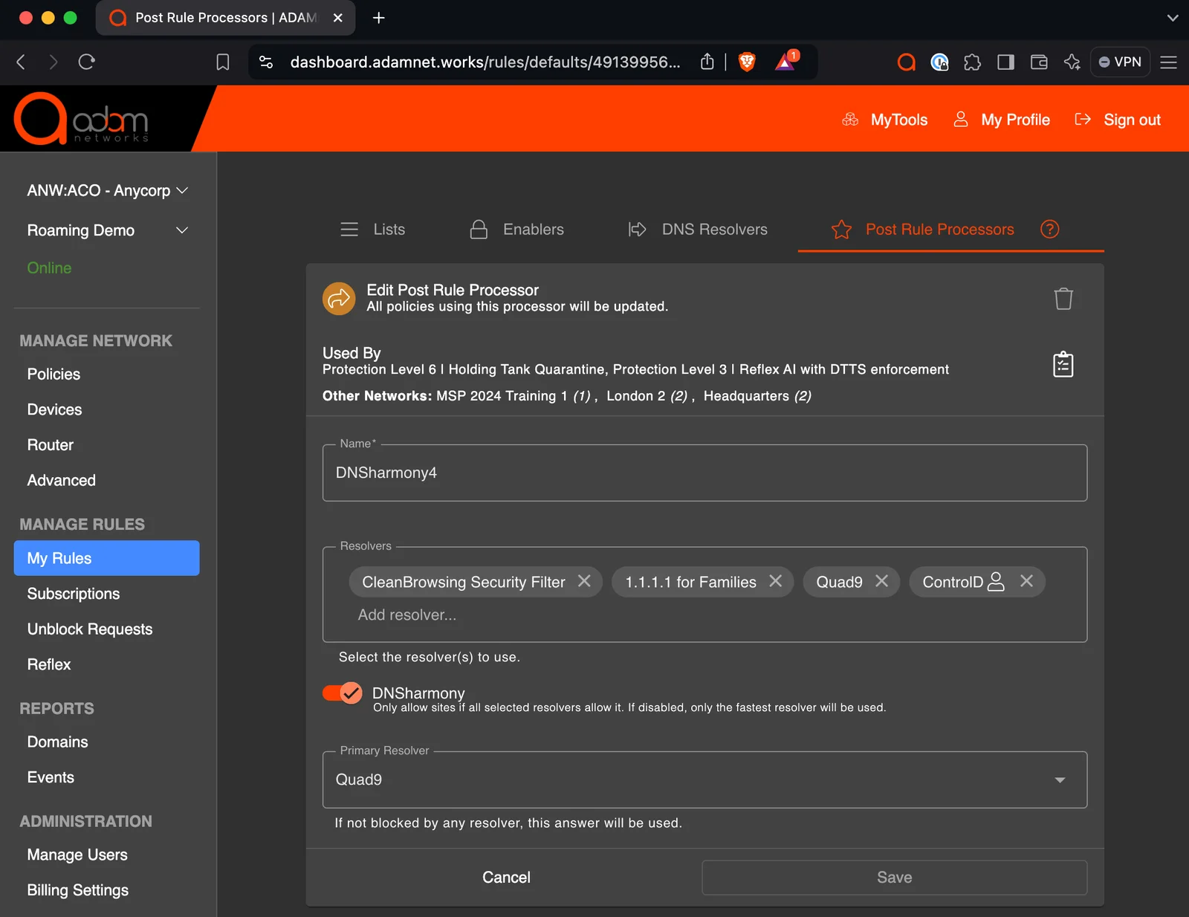Open the Used By clipboard list icon
The height and width of the screenshot is (917, 1189).
click(1063, 364)
